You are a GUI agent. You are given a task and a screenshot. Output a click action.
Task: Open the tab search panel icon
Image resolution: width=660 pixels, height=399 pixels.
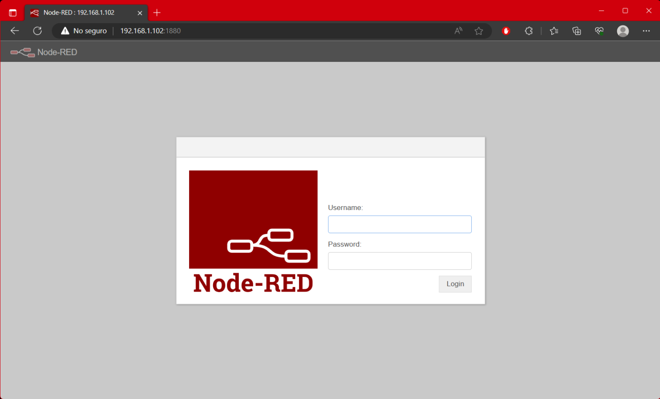[12, 12]
